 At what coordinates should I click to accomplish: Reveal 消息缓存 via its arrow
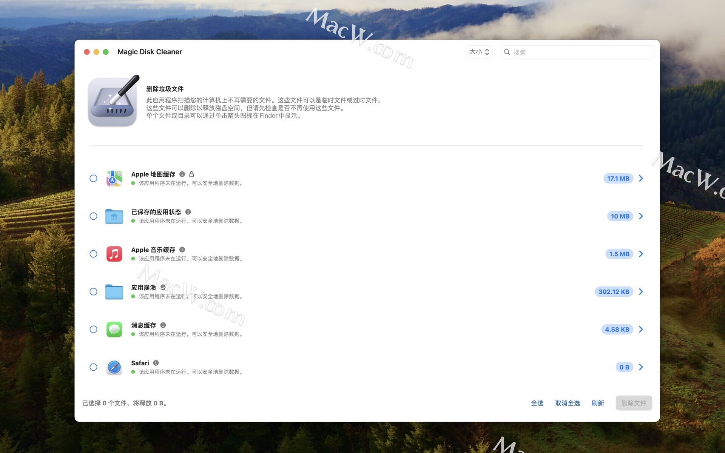tap(641, 329)
